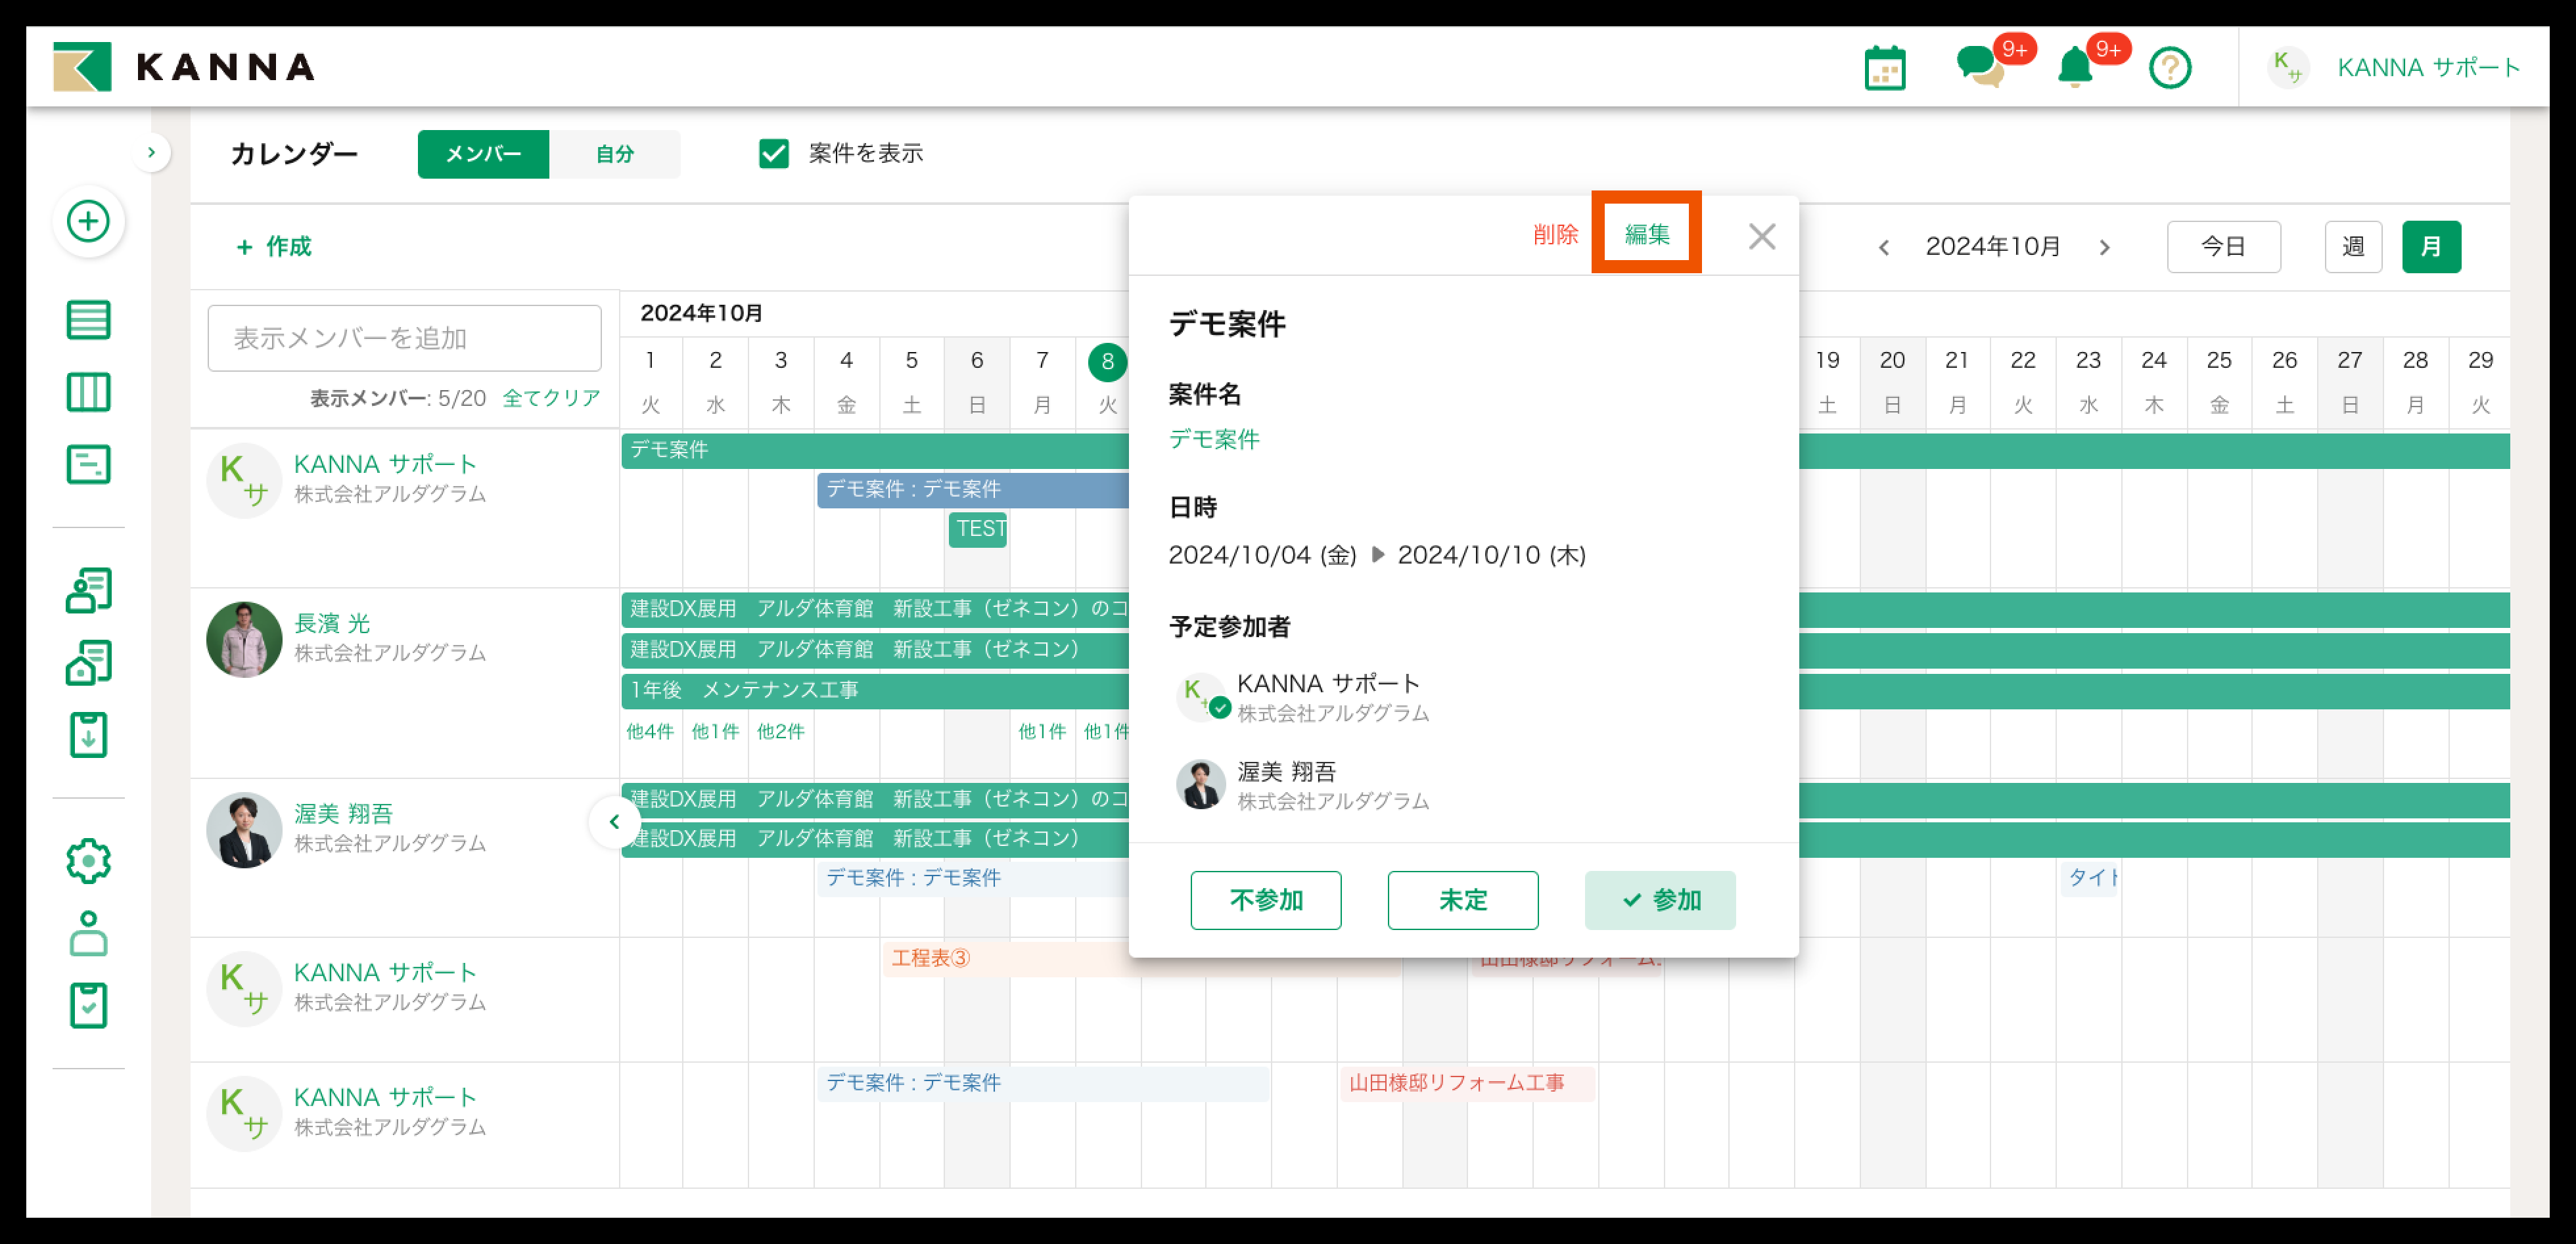Open the report export icon in sidebar
This screenshot has width=2576, height=1244.
(x=88, y=736)
